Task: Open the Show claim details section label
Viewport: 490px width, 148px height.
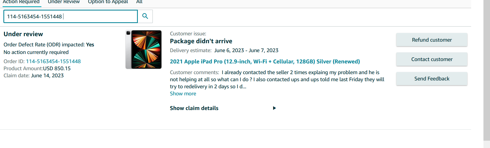Action: point(194,108)
